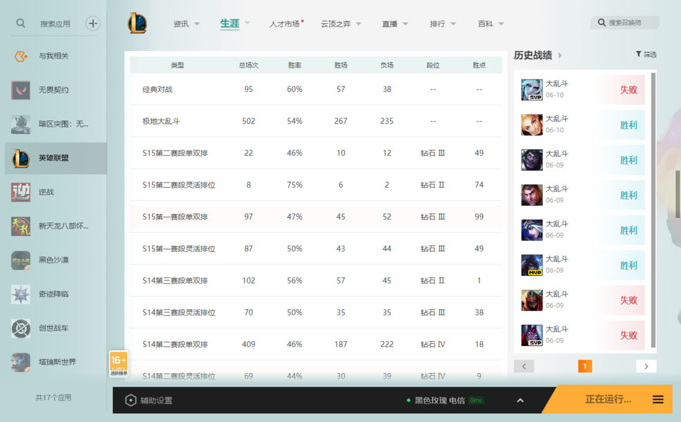Focus the 搜索召唤师 search field
This screenshot has height=422, width=681.
[625, 23]
